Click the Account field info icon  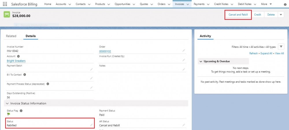(x=18, y=56)
